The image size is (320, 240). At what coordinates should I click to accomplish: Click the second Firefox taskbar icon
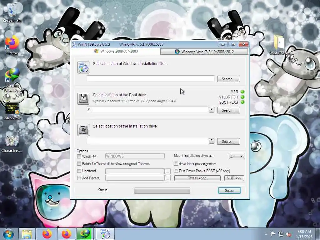pos(66,234)
